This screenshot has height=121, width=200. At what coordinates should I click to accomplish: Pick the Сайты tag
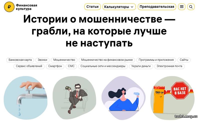(x=184, y=60)
